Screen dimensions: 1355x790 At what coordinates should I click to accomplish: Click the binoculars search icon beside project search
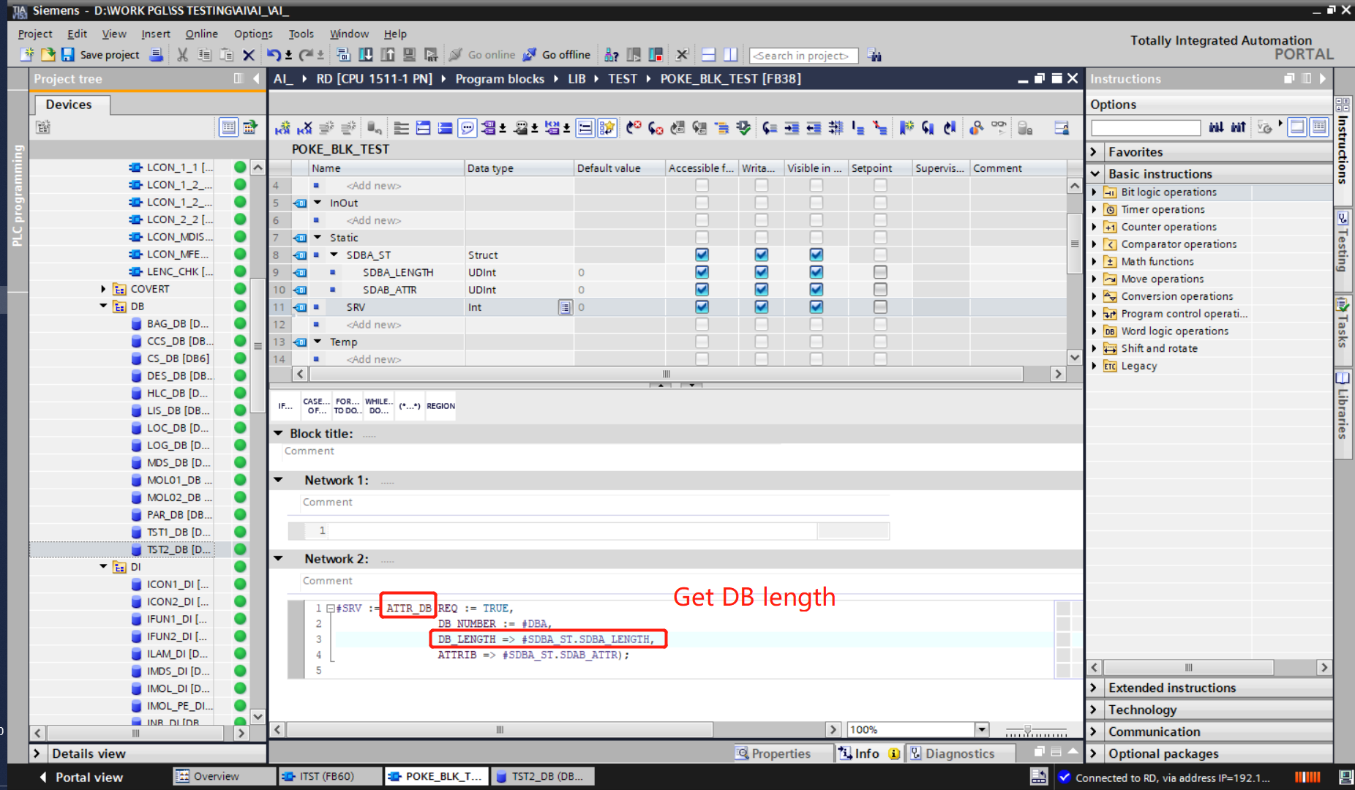click(874, 55)
